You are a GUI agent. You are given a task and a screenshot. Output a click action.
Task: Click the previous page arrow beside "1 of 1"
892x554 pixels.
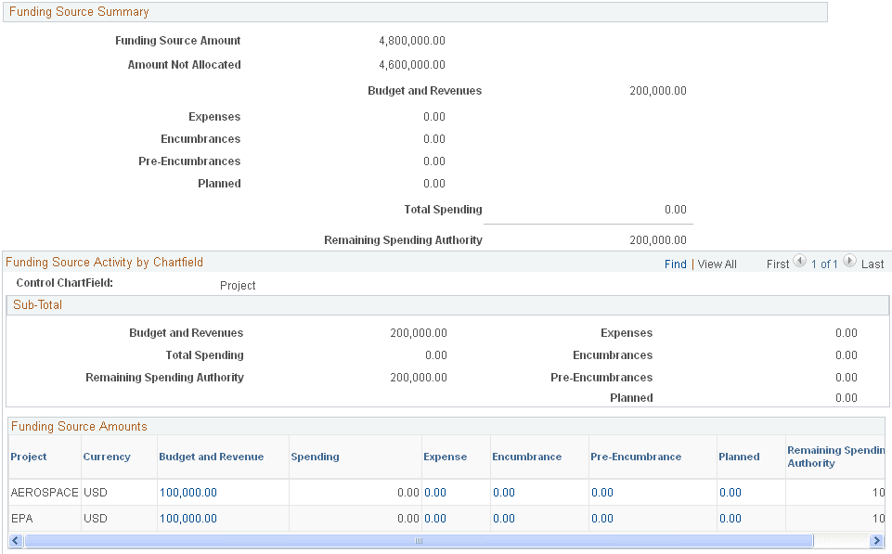pos(799,264)
